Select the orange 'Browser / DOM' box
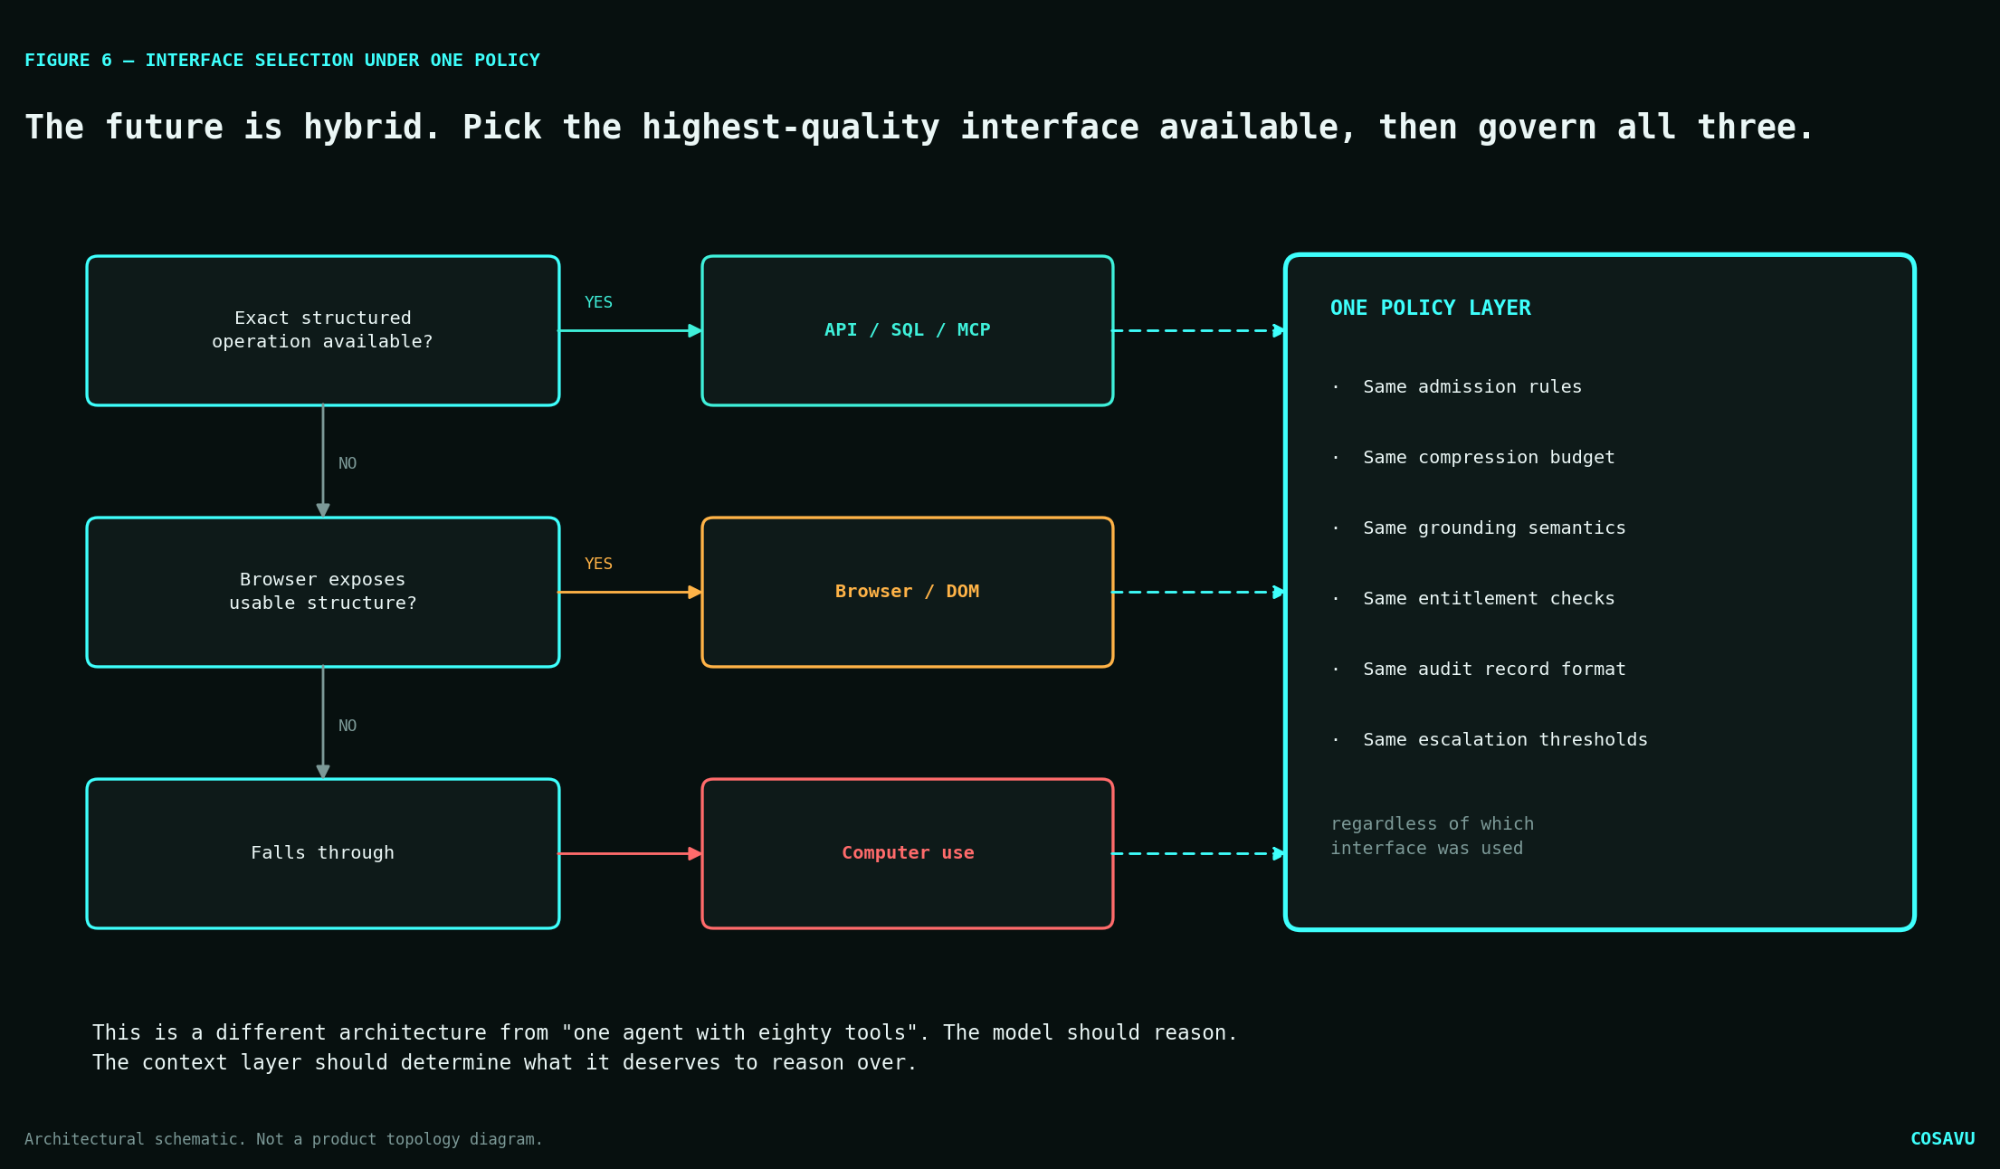Screen dimensions: 2000x1169 tap(908, 592)
